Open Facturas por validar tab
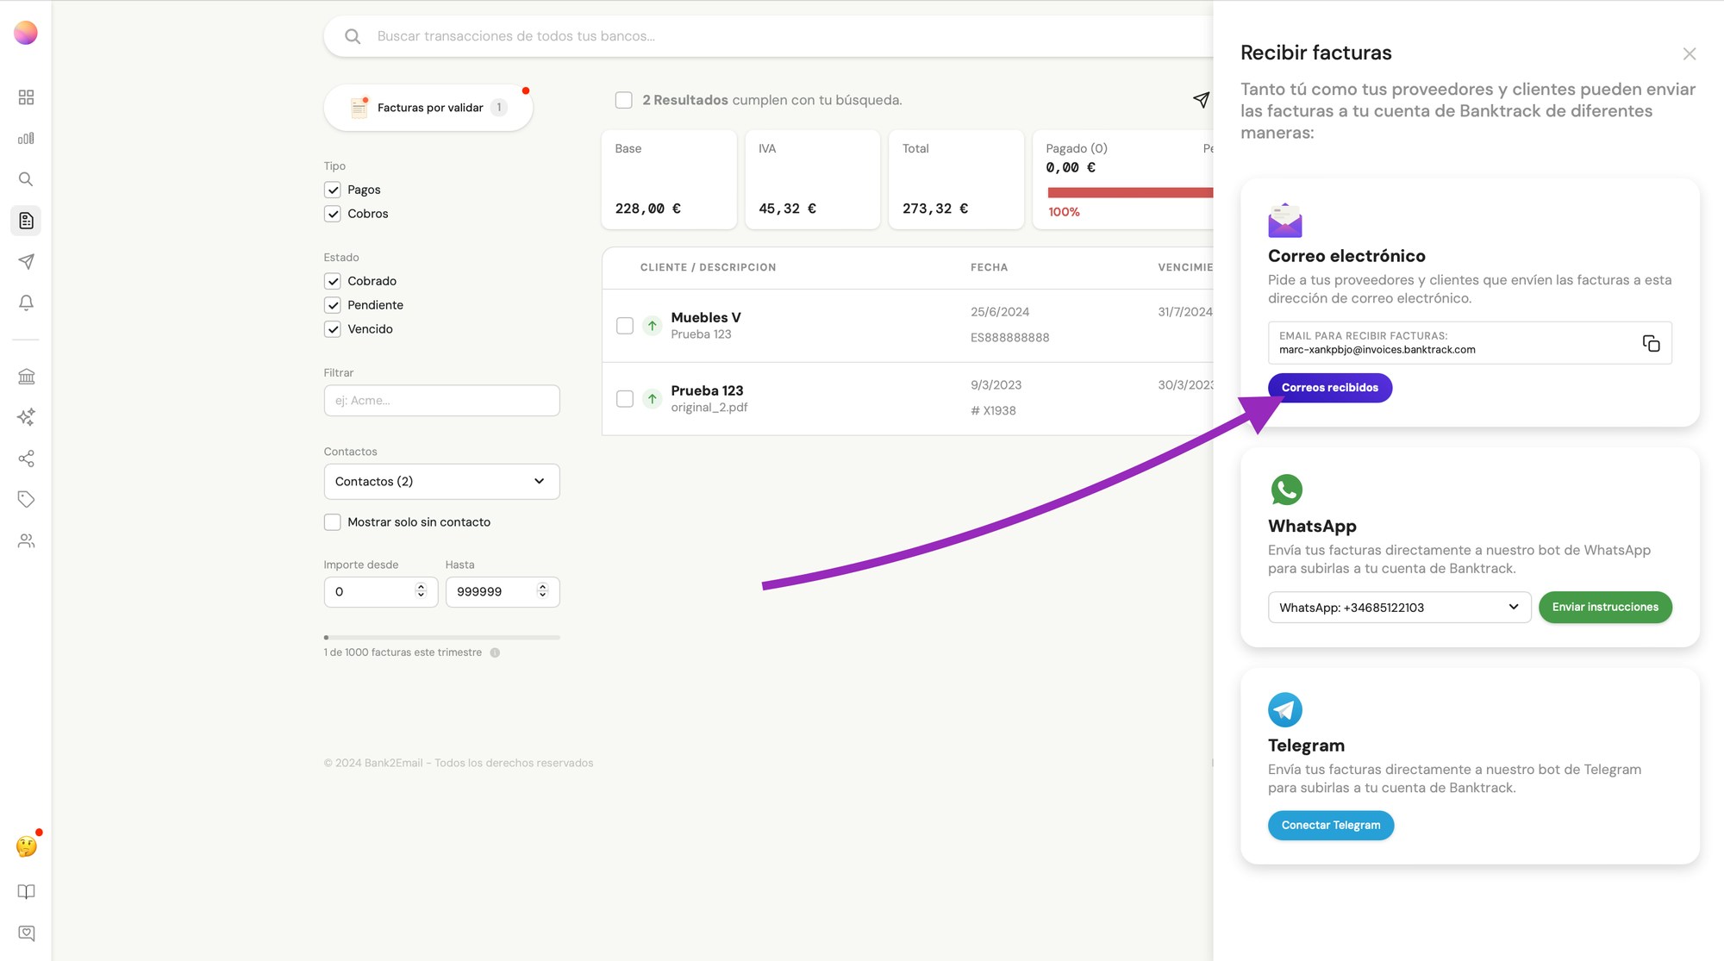Viewport: 1724px width, 961px height. click(x=428, y=108)
